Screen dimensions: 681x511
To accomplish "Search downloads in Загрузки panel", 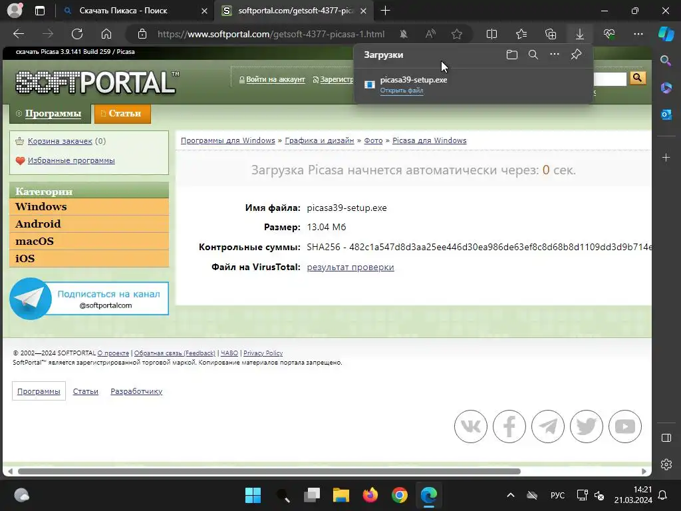I will pos(533,55).
